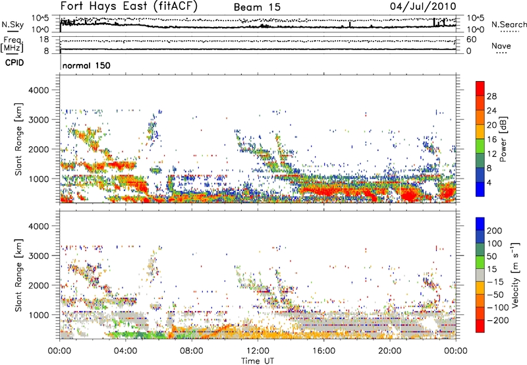
Task: Pick the red bottom segment of velocity colorbar
Action: pos(480,326)
